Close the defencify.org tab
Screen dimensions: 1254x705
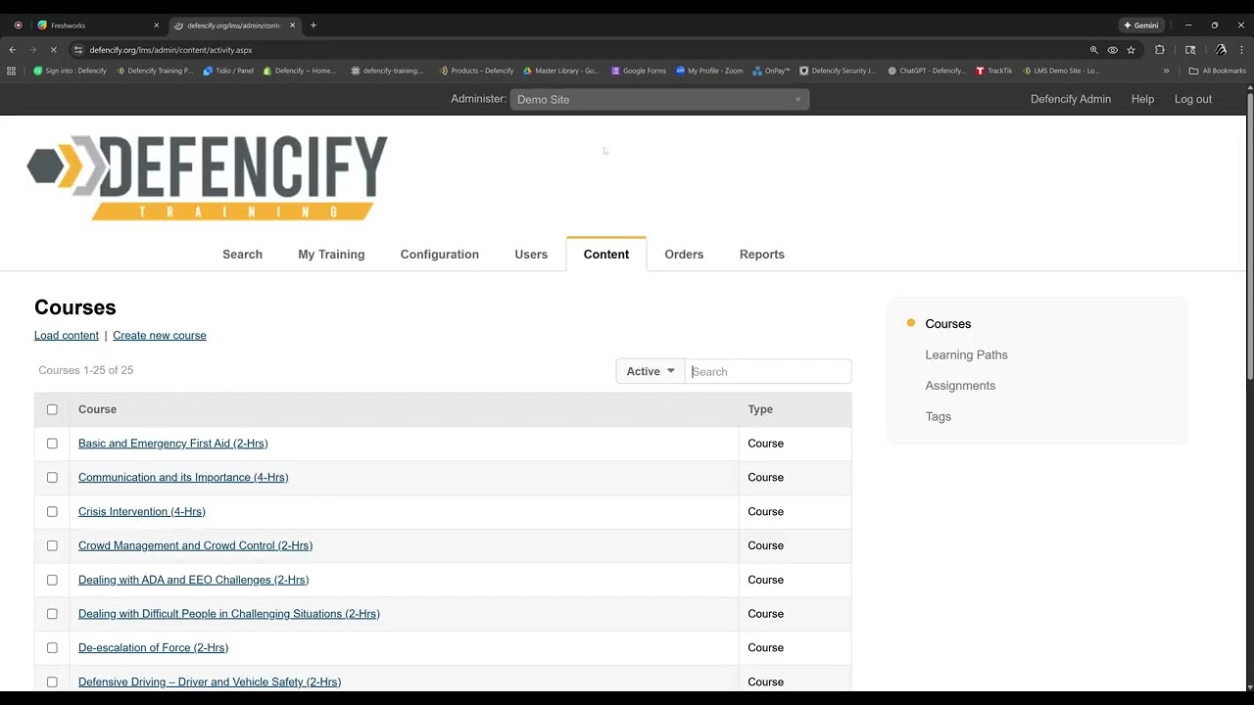coord(292,25)
